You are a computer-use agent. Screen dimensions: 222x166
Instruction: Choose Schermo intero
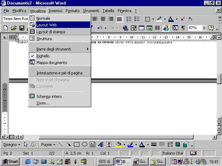[60, 96]
